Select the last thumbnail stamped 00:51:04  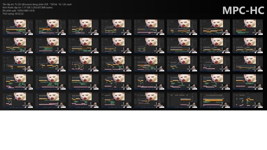point(248,100)
